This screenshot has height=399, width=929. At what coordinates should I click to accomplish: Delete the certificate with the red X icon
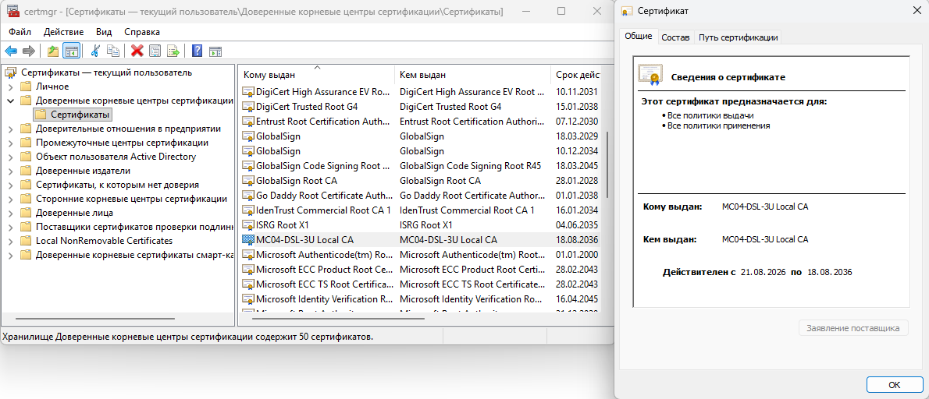(x=137, y=51)
